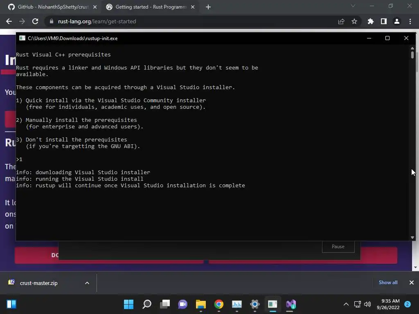Open Visual Studio Installer taskbar icon
The width and height of the screenshot is (419, 314).
point(291,304)
